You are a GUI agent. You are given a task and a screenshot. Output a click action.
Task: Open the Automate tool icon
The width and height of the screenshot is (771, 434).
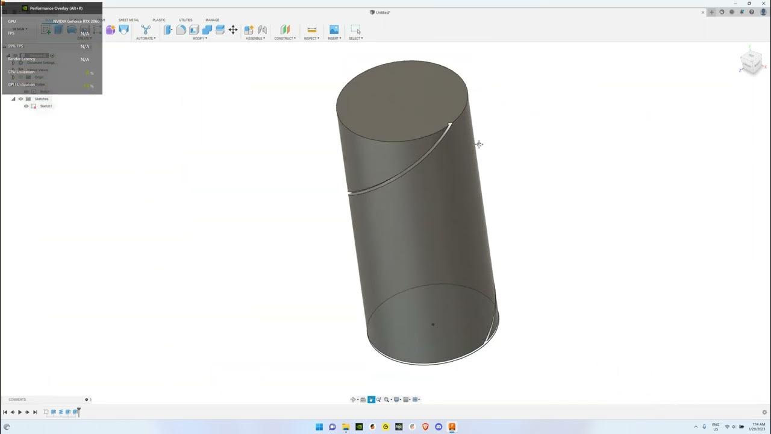[146, 30]
